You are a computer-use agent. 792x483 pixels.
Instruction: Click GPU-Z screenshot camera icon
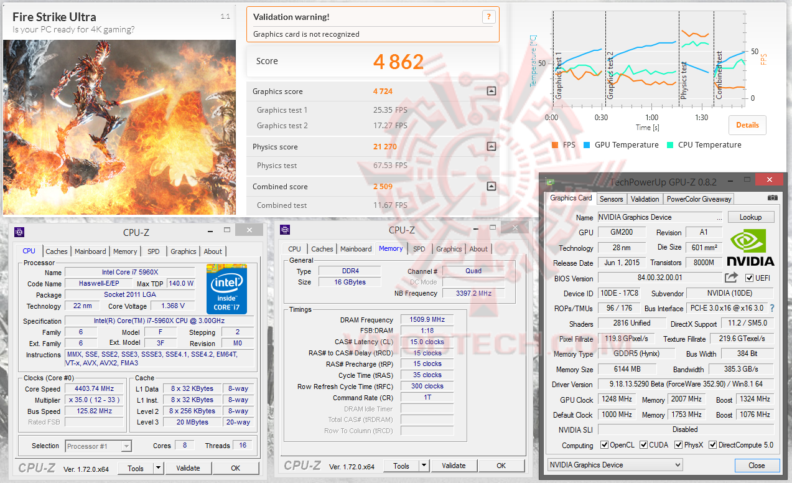coord(772,198)
